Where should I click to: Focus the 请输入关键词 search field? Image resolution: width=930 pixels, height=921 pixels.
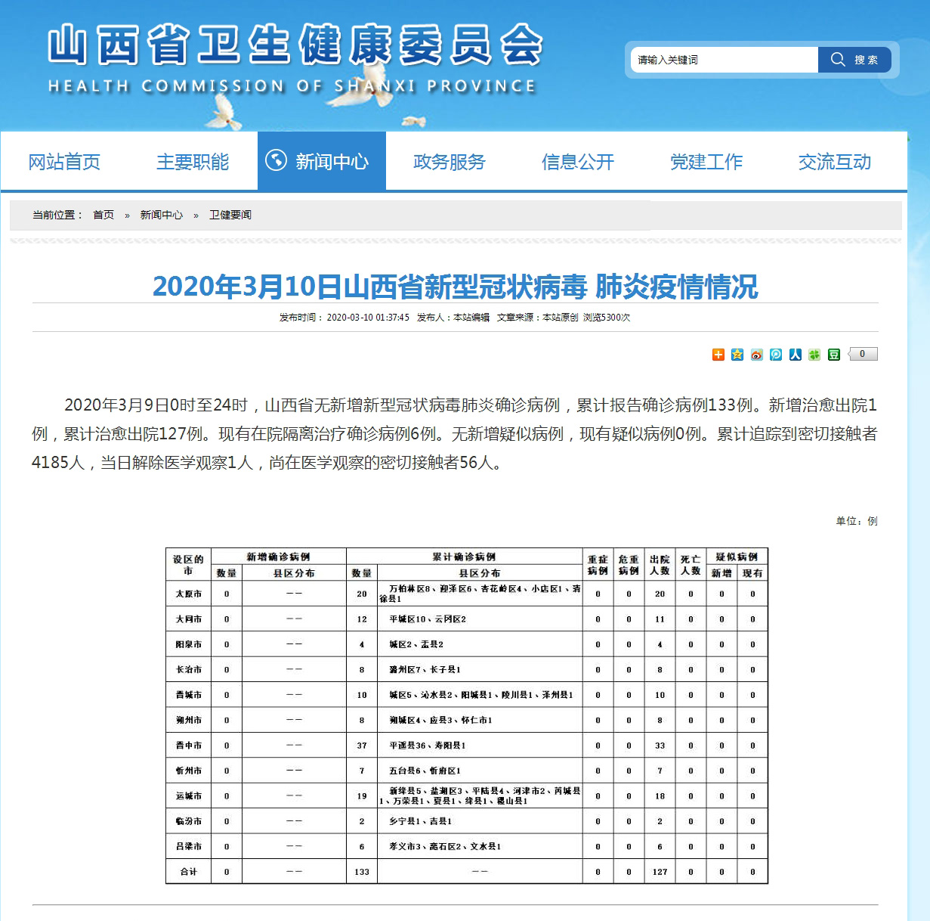725,60
